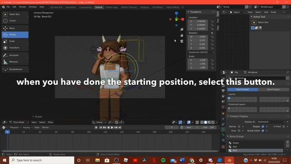Click the red X axis on the gizmo

183,19
